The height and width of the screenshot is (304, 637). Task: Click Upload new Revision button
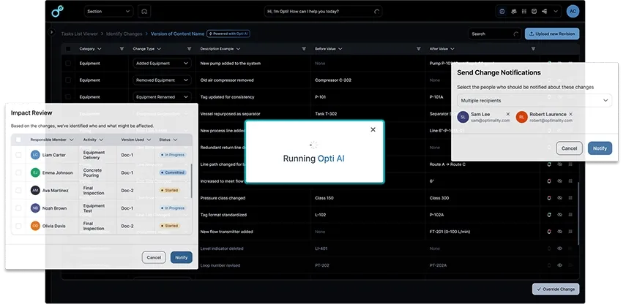click(x=552, y=34)
